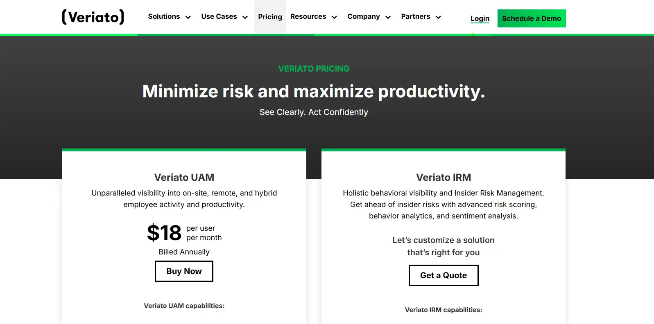The width and height of the screenshot is (654, 324).
Task: Click the 'See Clearly. Act Confidently' tagline
Action: 314,112
